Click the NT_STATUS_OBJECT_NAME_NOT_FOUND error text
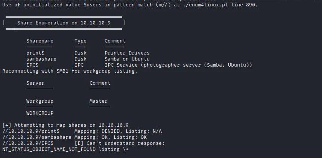Image resolution: width=322 pixels, height=158 pixels. click(49, 149)
